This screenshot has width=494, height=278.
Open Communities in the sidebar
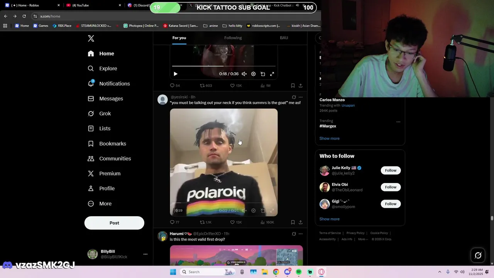pos(109,159)
